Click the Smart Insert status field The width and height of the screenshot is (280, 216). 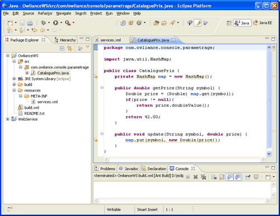[x=147, y=209]
